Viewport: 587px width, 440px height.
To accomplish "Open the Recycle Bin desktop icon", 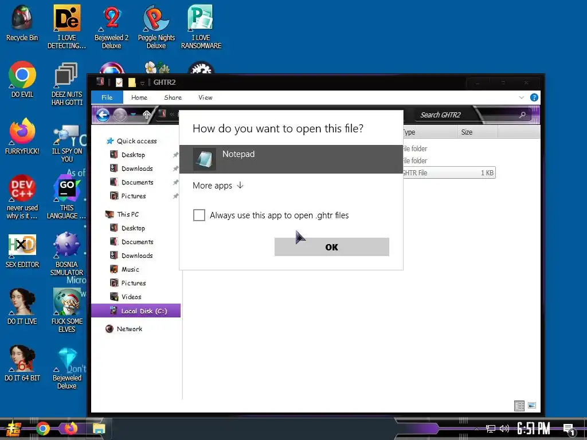I will [x=22, y=23].
